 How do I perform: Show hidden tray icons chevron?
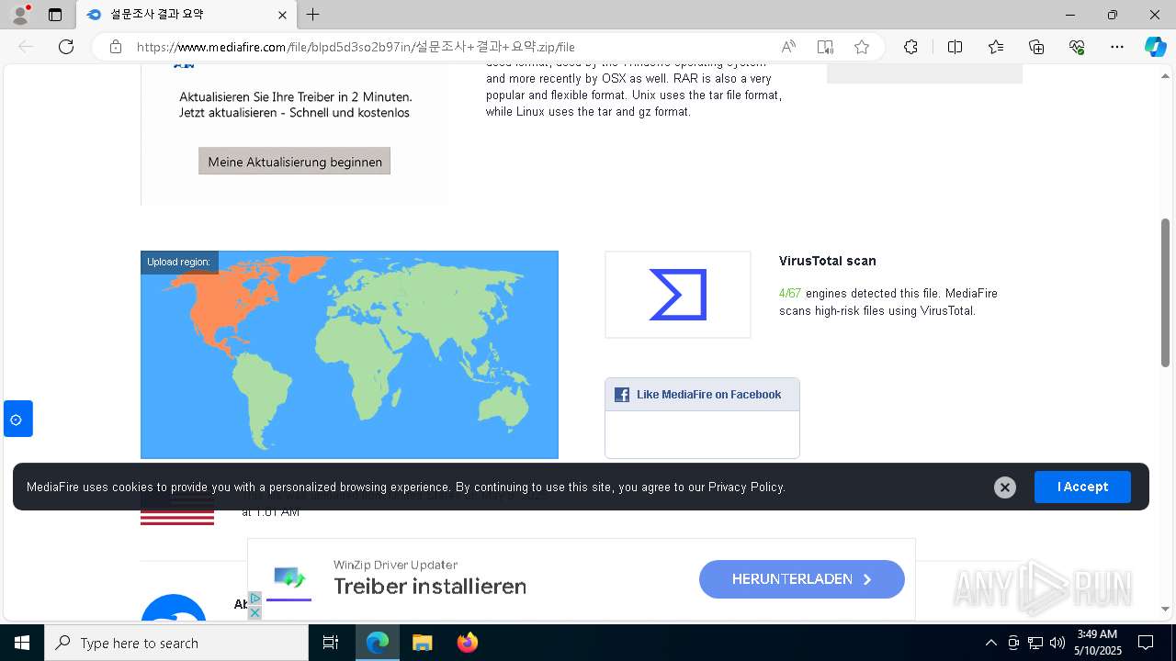point(990,643)
